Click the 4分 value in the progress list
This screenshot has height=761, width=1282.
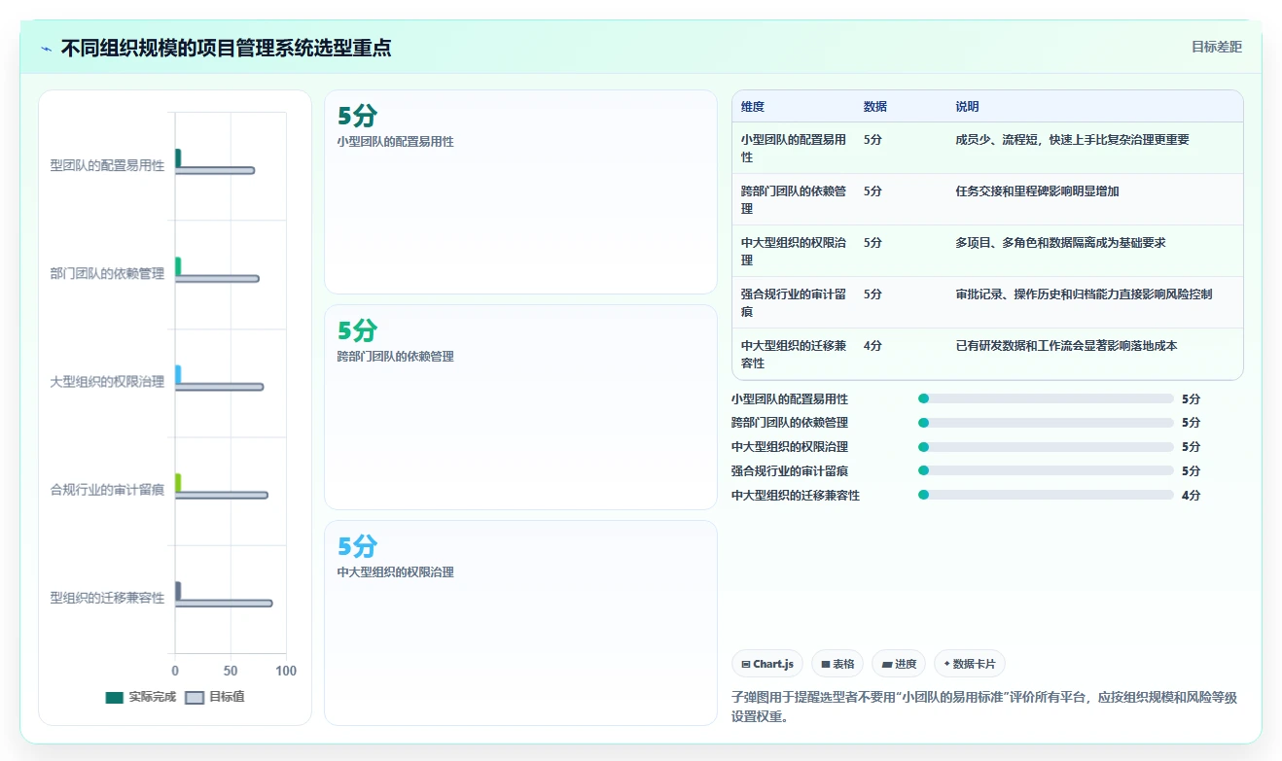click(1191, 496)
